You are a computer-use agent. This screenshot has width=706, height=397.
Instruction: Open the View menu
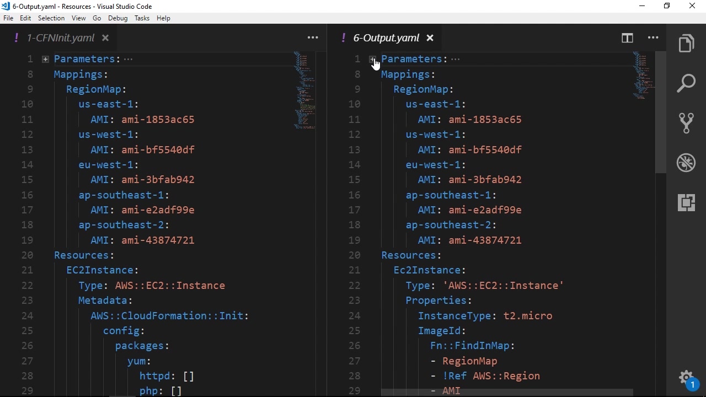coord(79,18)
